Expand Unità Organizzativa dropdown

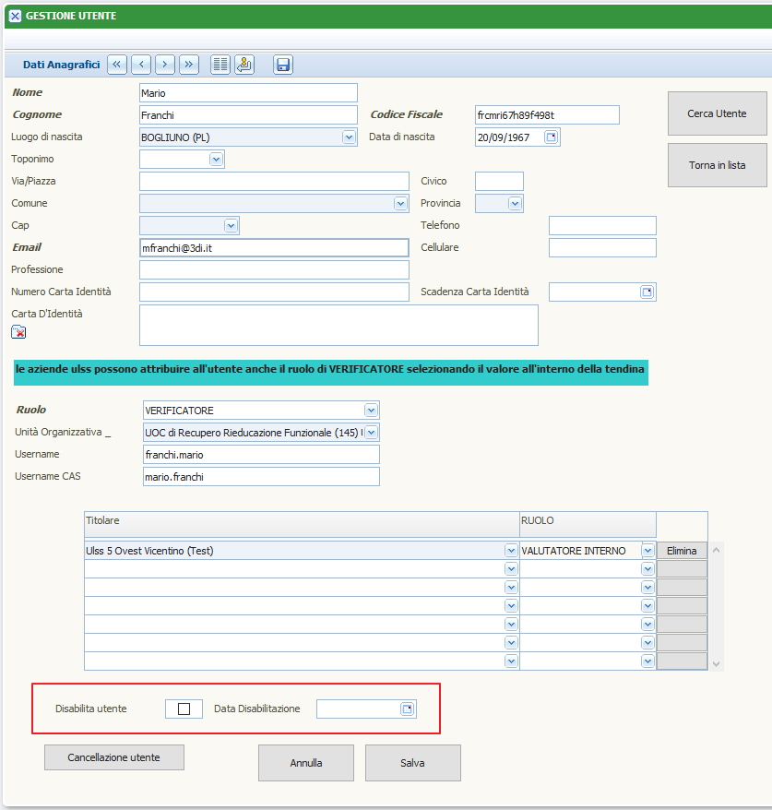coord(371,433)
